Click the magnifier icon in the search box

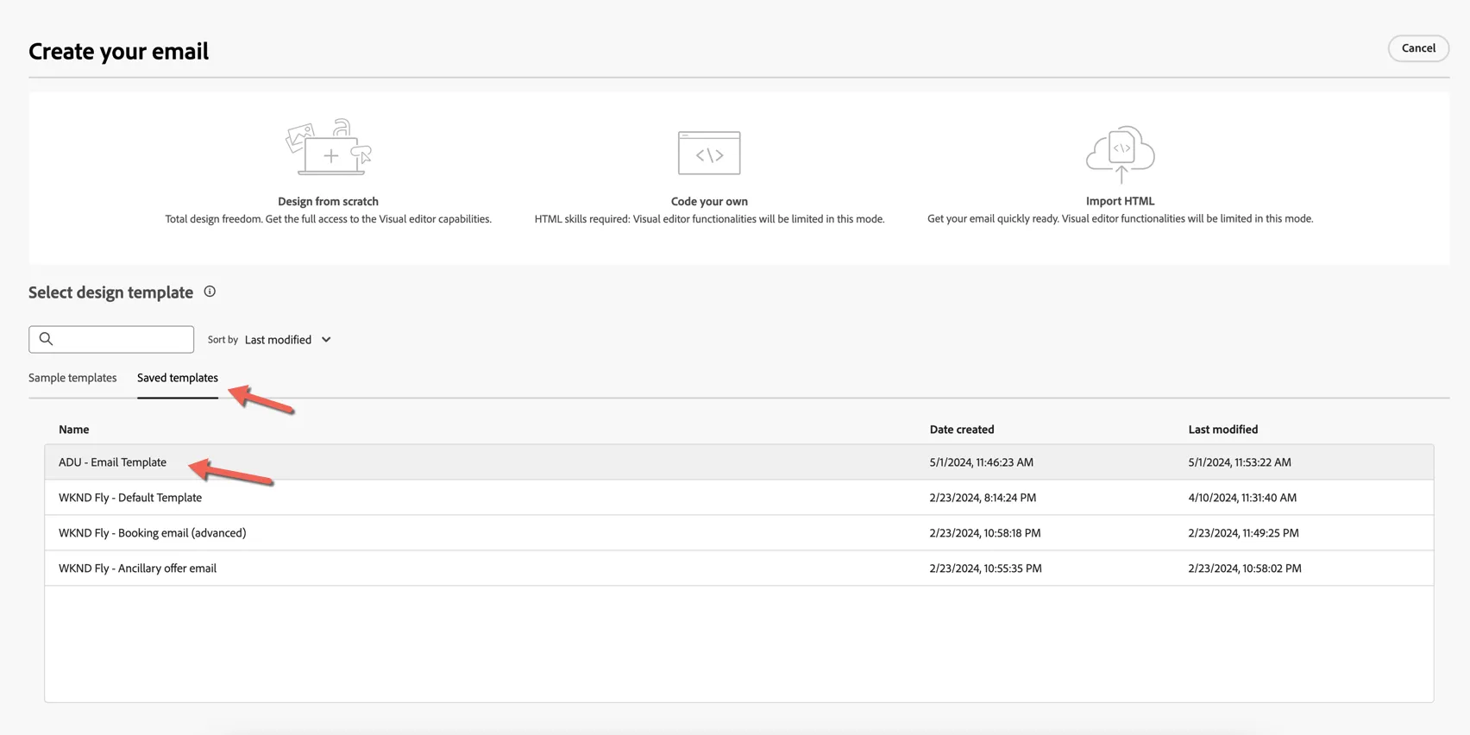[47, 339]
